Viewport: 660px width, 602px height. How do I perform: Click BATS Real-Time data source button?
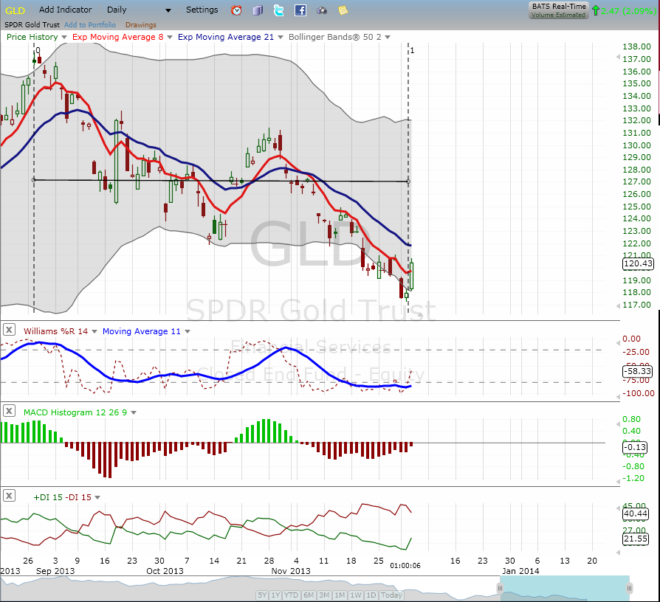(x=559, y=10)
